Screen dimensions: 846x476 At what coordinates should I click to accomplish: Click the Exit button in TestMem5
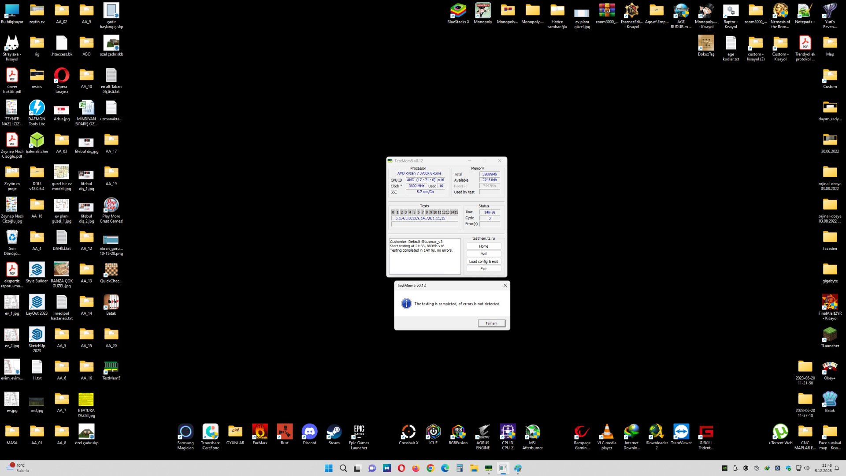[483, 269]
